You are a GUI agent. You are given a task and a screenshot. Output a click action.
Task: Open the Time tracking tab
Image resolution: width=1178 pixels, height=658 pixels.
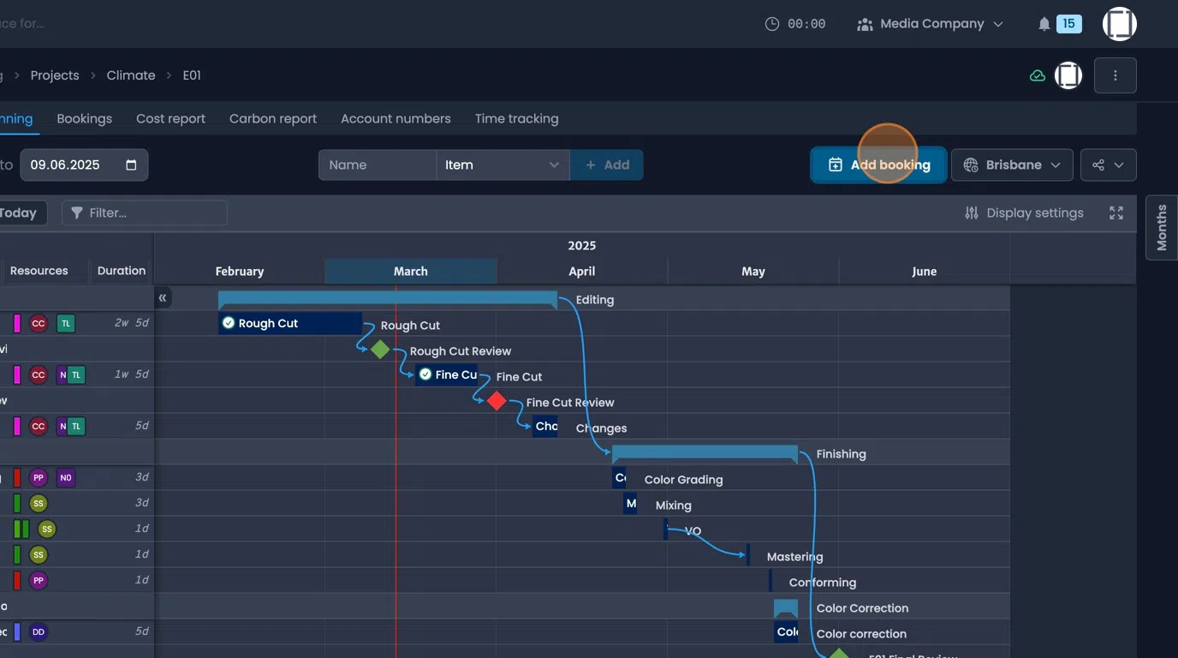click(x=516, y=118)
